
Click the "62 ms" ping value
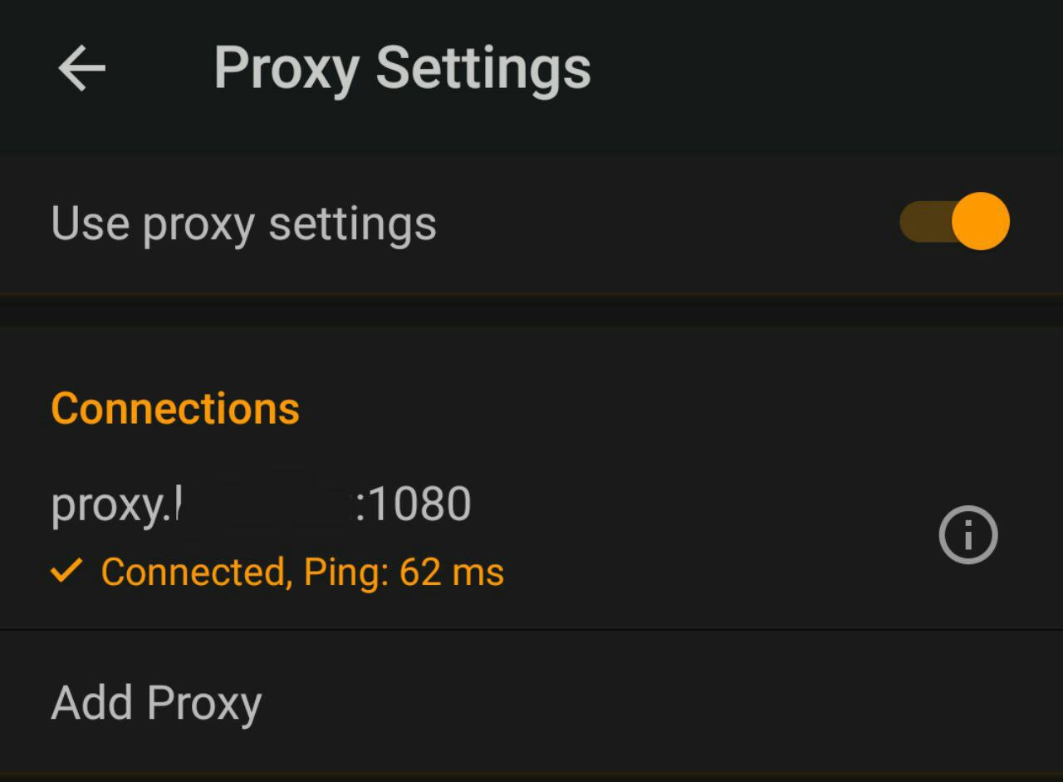[452, 573]
